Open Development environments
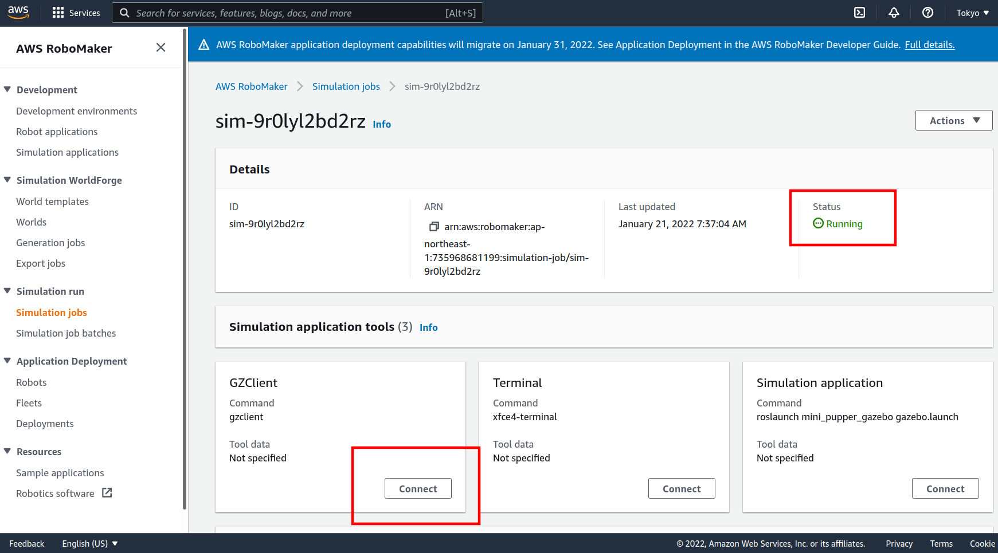This screenshot has height=553, width=998. 76,111
